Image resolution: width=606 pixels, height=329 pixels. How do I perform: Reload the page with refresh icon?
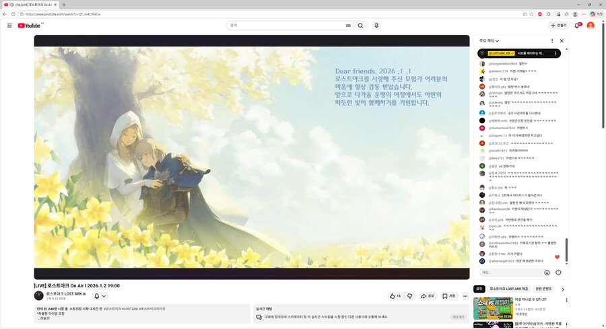click(x=13, y=14)
